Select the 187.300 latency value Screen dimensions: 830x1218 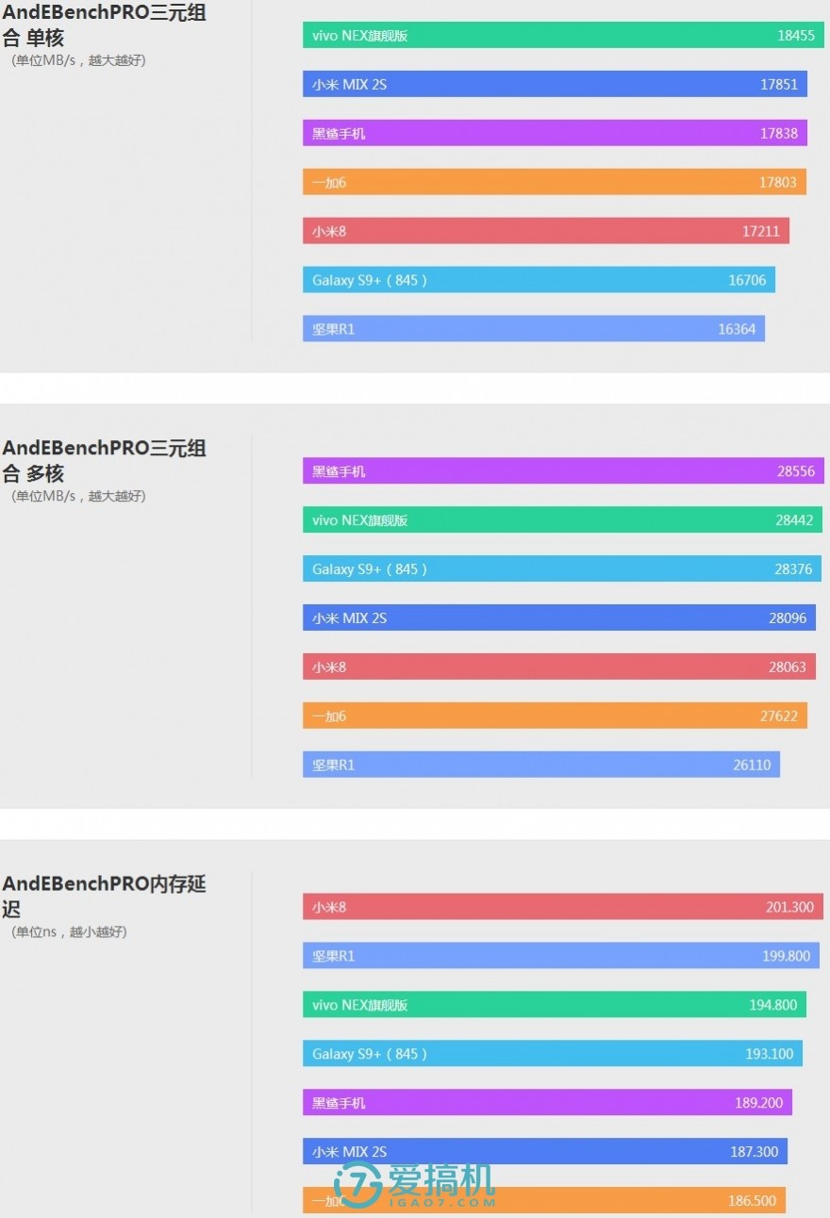[755, 1152]
